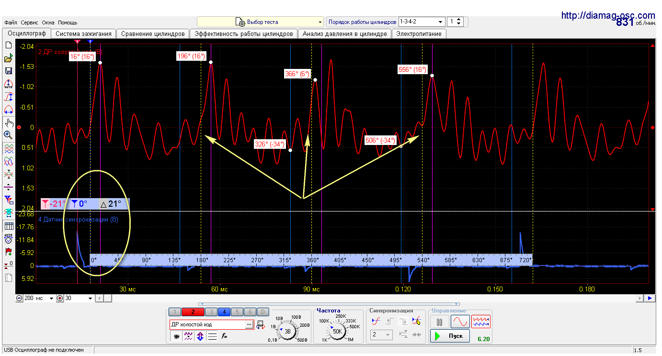The image size is (662, 356).
Task: Select the dual waveform recording mode button
Action: (481, 322)
